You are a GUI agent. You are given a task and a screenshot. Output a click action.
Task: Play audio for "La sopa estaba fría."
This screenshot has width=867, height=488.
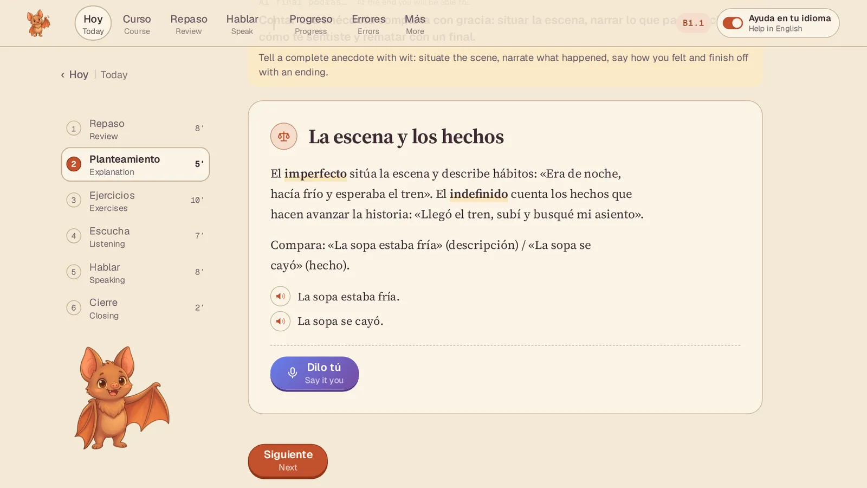(x=280, y=297)
